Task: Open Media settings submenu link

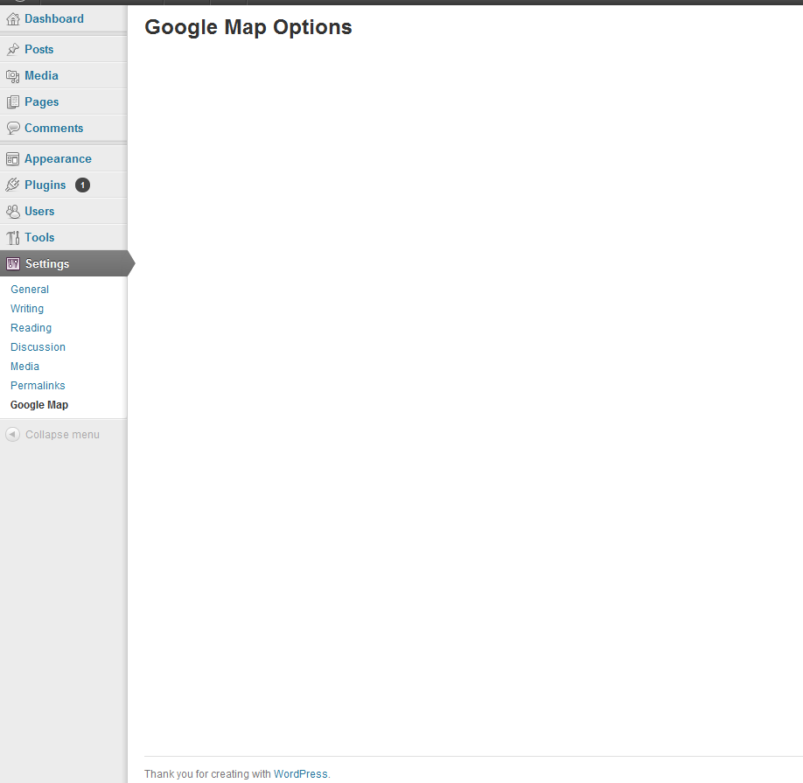Action: point(24,367)
